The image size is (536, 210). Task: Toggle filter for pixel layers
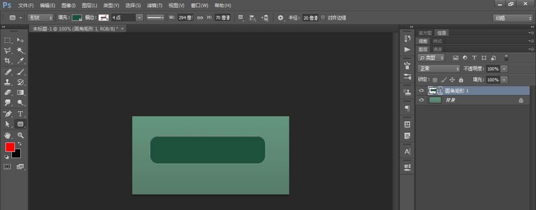point(455,58)
